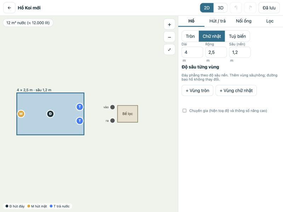
Task: Choose the Tròn pond shape
Action: point(190,36)
